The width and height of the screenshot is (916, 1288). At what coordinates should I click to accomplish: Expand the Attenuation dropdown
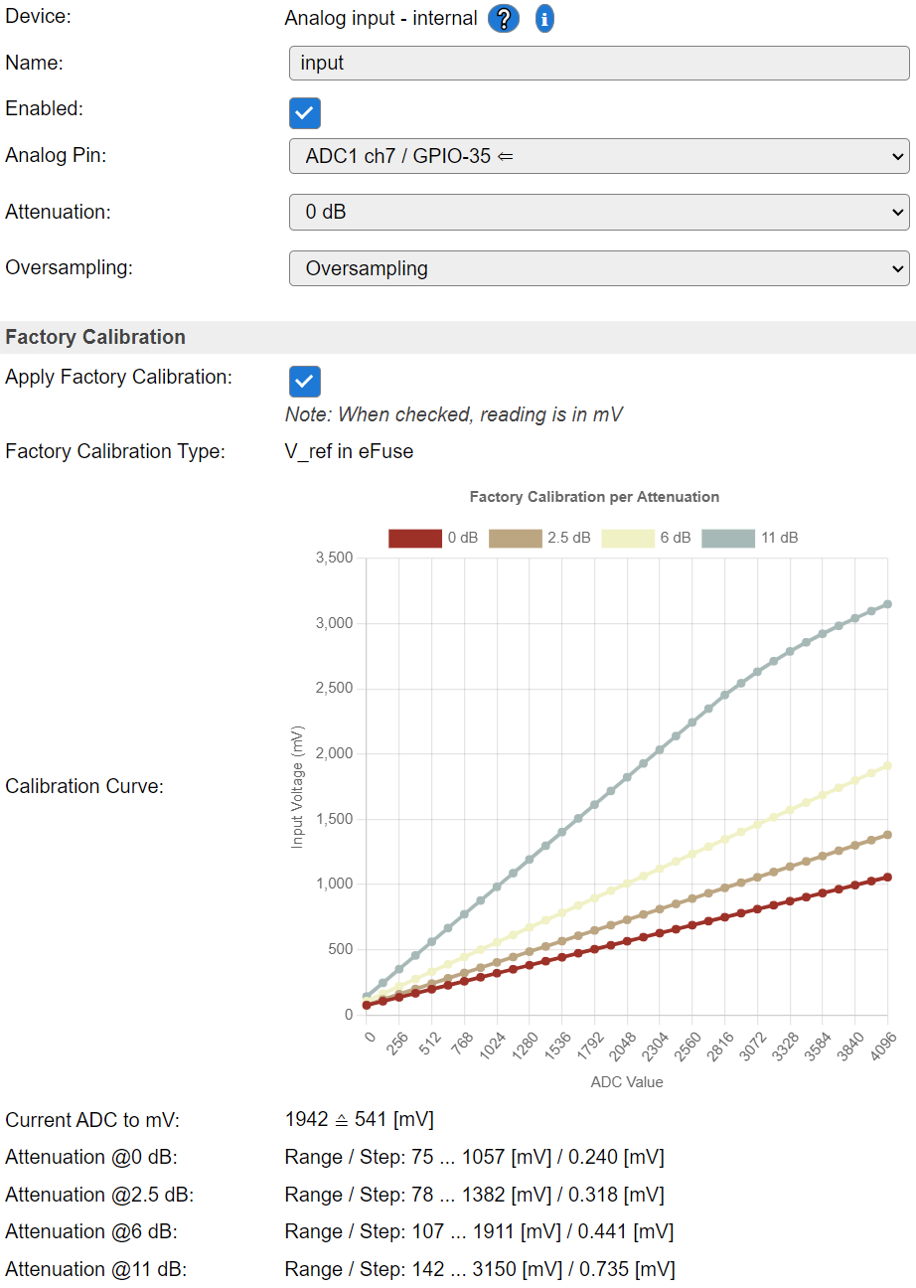pos(599,212)
